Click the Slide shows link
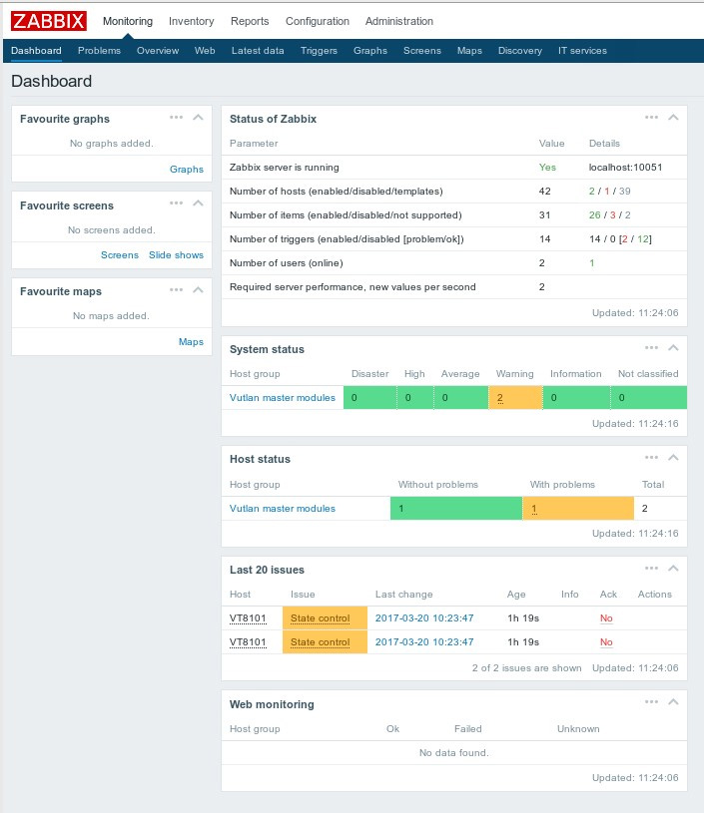This screenshot has height=813, width=704. (x=176, y=255)
